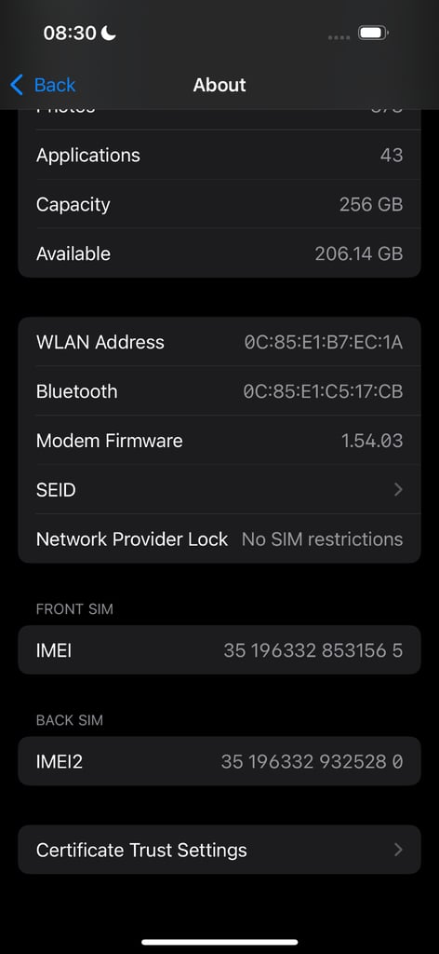Tap the WLAN Address value
Viewport: 439px width, 954px height.
323,343
